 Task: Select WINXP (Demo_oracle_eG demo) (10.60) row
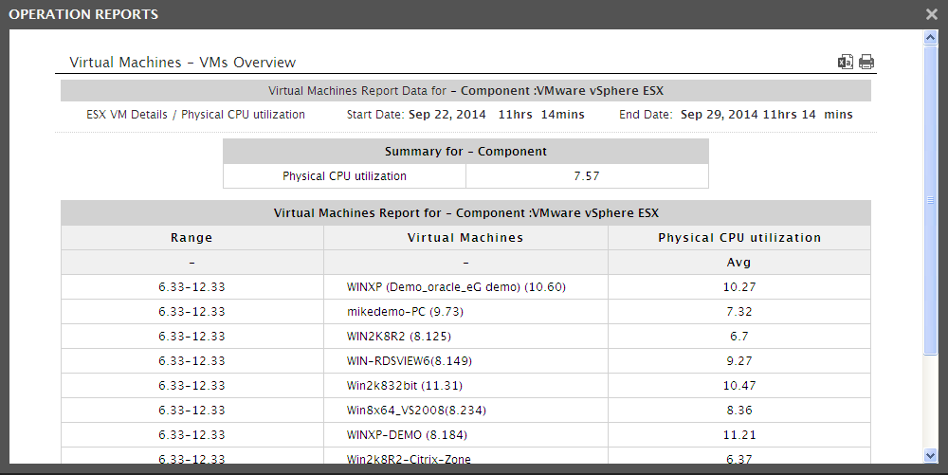point(465,287)
